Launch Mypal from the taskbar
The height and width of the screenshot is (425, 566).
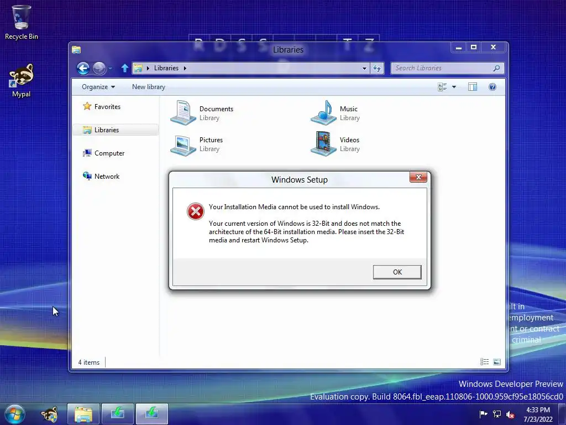pyautogui.click(x=49, y=414)
